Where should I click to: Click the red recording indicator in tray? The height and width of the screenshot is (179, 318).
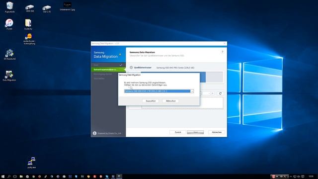(x=273, y=177)
